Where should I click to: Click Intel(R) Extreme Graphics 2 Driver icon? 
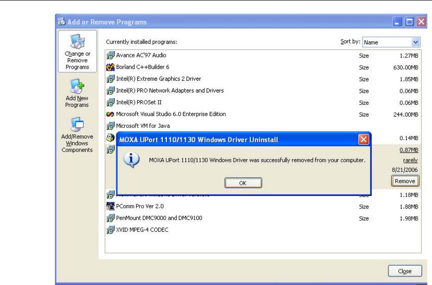pos(110,79)
